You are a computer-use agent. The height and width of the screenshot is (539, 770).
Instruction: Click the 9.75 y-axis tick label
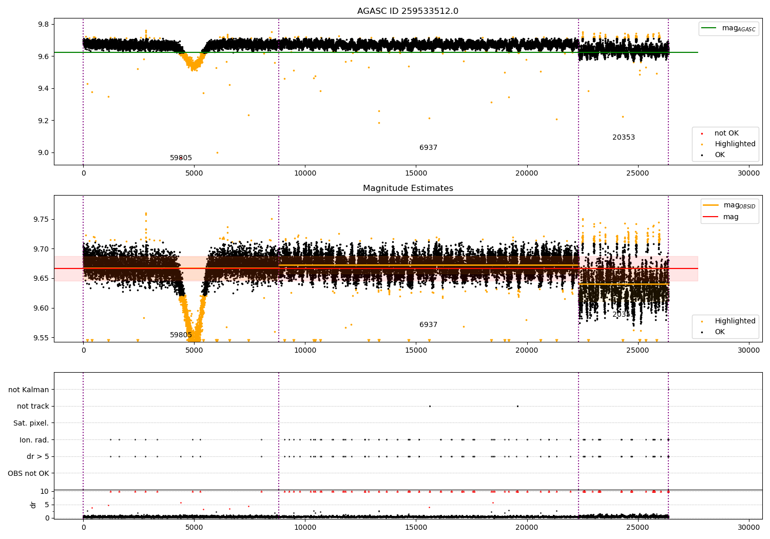41,220
